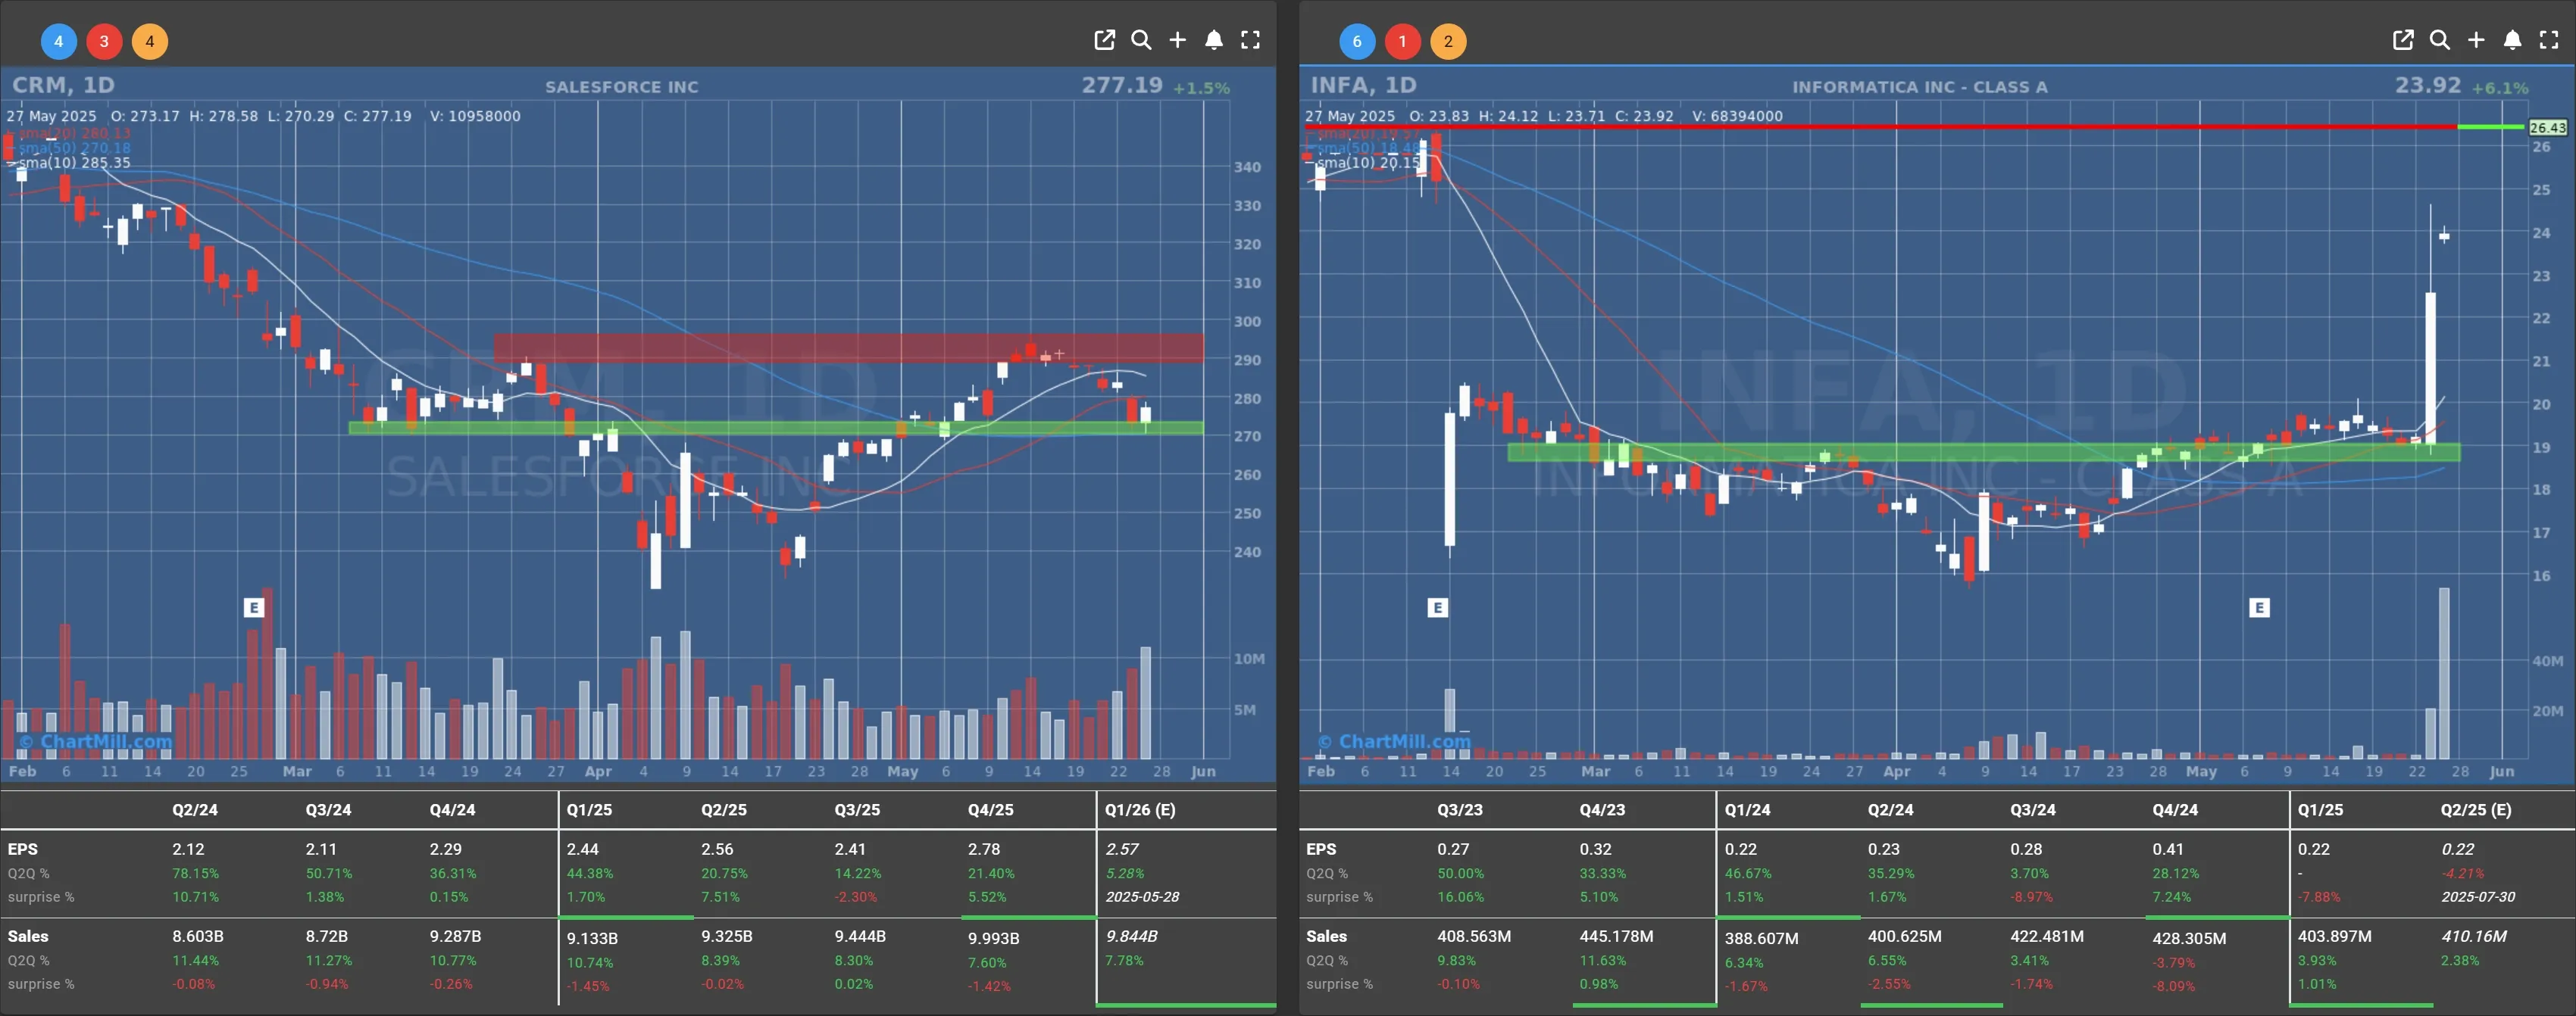
Task: Click the CRM date readout 27 May 2025
Action: [x=51, y=116]
